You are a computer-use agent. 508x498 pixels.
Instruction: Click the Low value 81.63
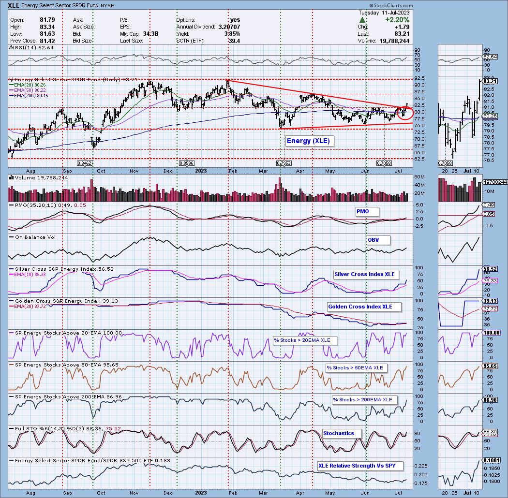tap(47, 34)
